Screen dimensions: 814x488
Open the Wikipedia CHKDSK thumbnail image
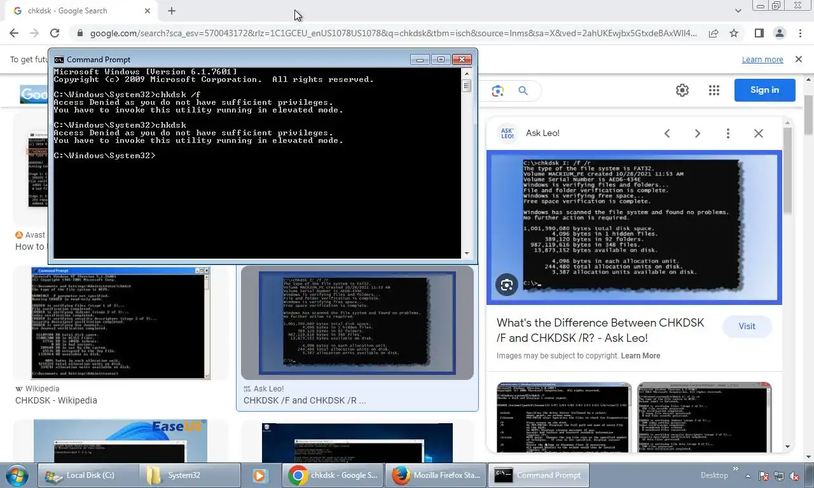point(120,323)
